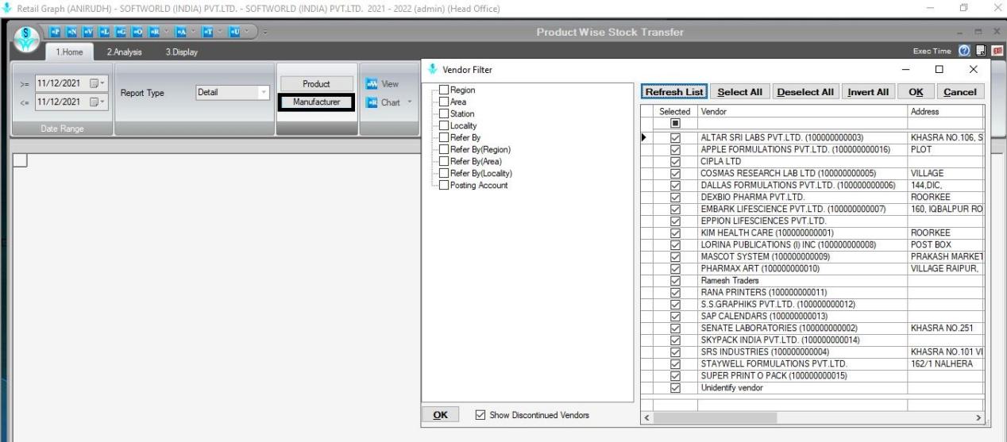Expand the Chart button dropdown arrow
The width and height of the screenshot is (1007, 442).
pos(411,101)
